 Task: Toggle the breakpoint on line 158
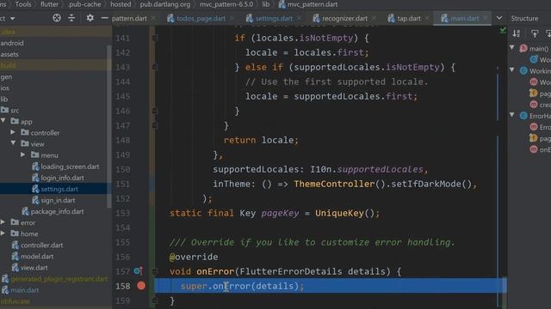click(141, 286)
